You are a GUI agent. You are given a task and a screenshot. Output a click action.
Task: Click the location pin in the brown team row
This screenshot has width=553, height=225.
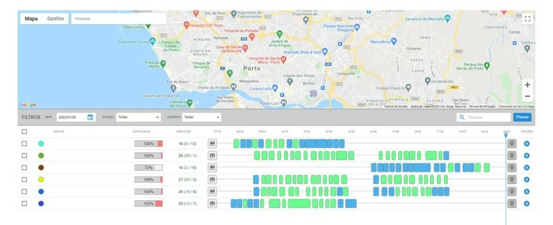512,168
